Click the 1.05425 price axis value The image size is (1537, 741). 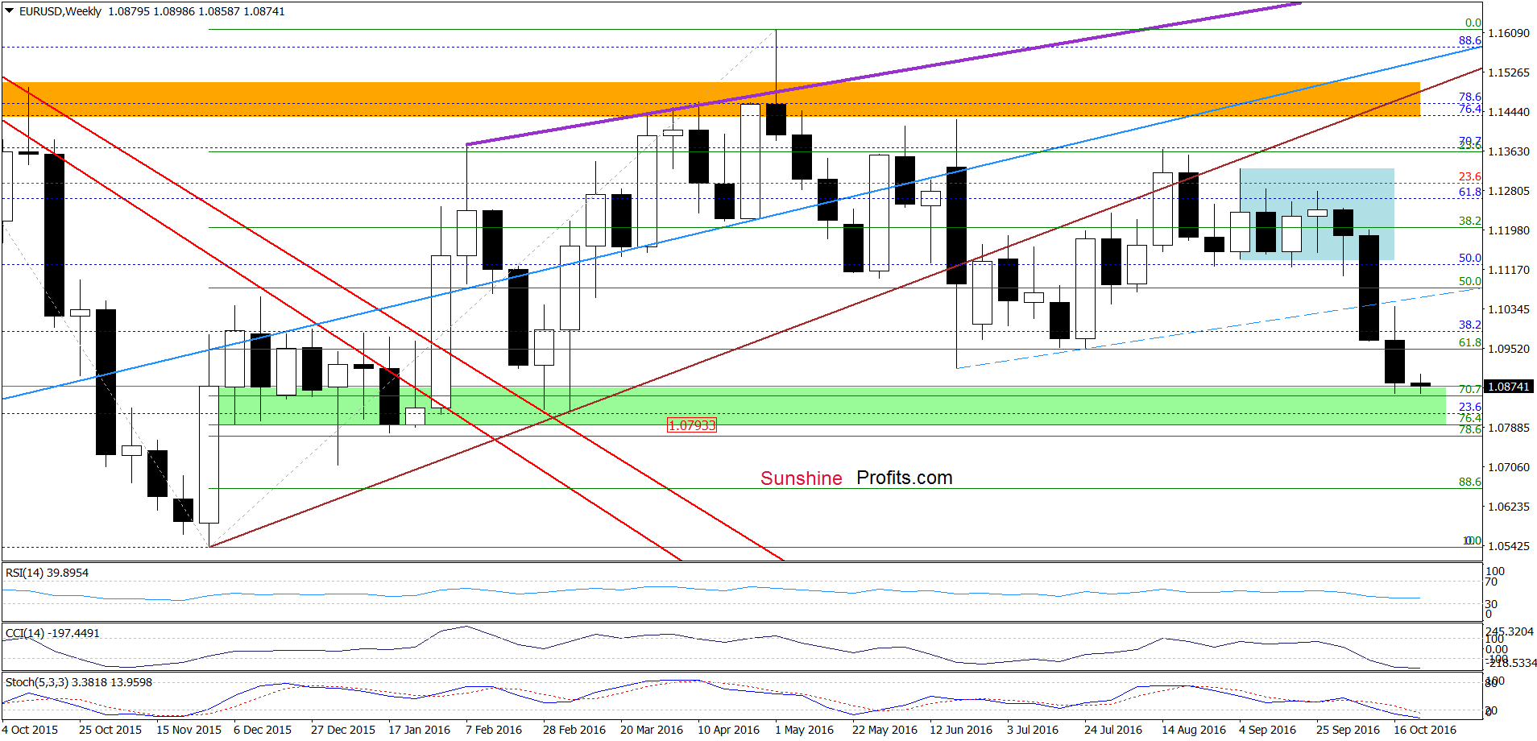click(x=1508, y=546)
